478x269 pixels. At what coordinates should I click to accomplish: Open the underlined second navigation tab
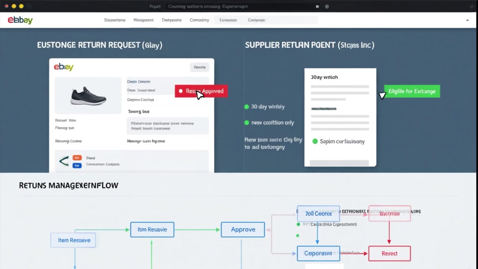click(143, 20)
